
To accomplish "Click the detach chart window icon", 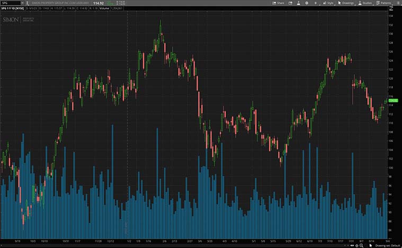I will point(290,3).
